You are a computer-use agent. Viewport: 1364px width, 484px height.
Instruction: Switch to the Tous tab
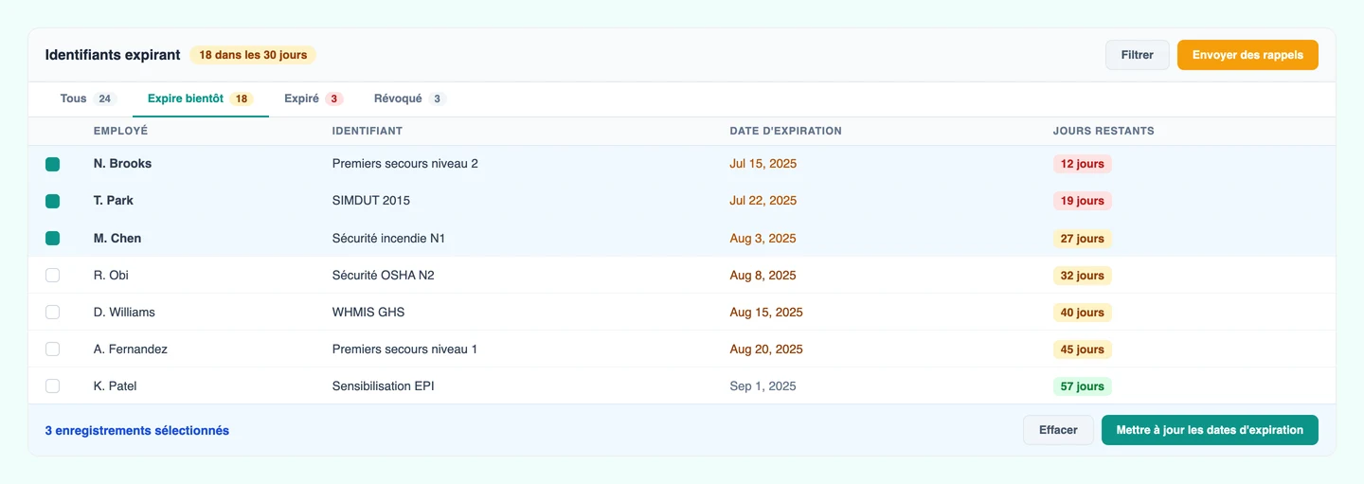tap(88, 99)
